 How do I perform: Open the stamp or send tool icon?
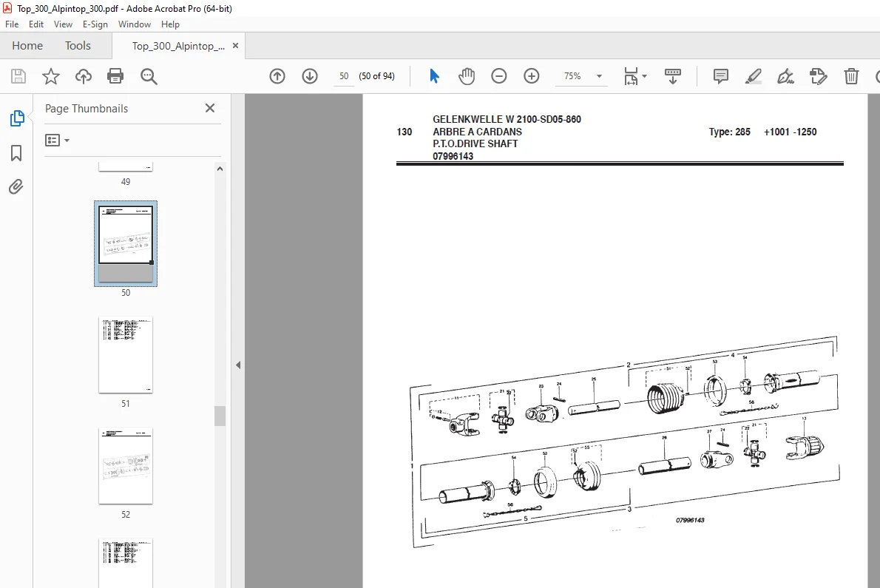(x=819, y=76)
